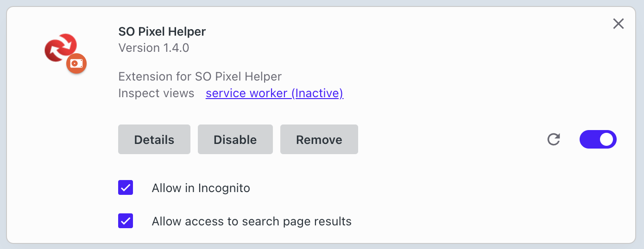The height and width of the screenshot is (249, 644).
Task: Click the Extension for SO Pixel Helper description
Action: click(200, 76)
